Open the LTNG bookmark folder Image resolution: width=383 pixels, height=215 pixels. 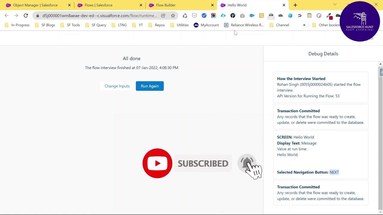119,25
